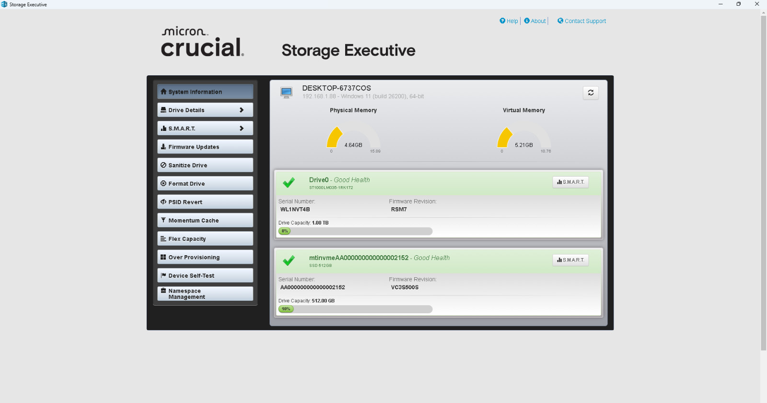Open PSID Revert
Image resolution: width=767 pixels, height=403 pixels.
(x=205, y=202)
